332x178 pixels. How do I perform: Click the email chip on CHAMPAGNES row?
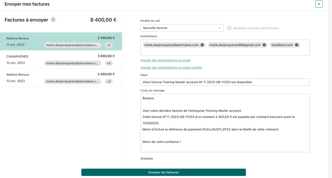coord(72,63)
